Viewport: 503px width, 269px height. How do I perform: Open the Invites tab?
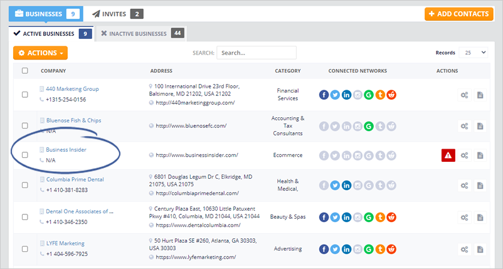117,13
